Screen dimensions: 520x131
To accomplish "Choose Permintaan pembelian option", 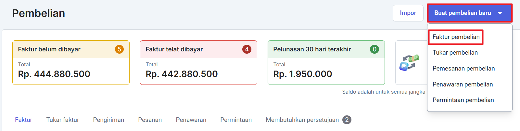I will (x=463, y=100).
